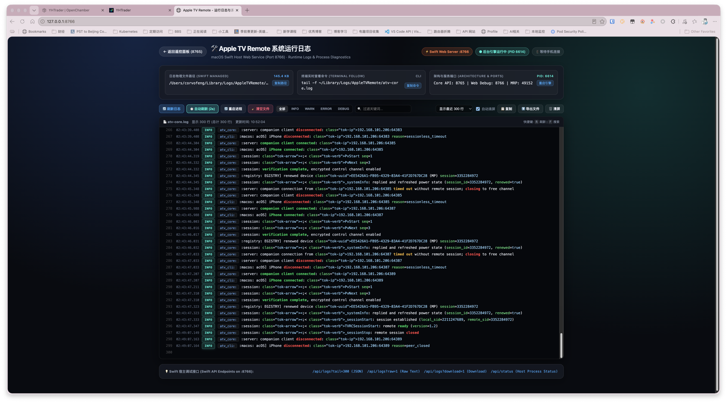Open the PST to Beijing Co... bookmark
Image resolution: width=727 pixels, height=403 pixels.
88,31
